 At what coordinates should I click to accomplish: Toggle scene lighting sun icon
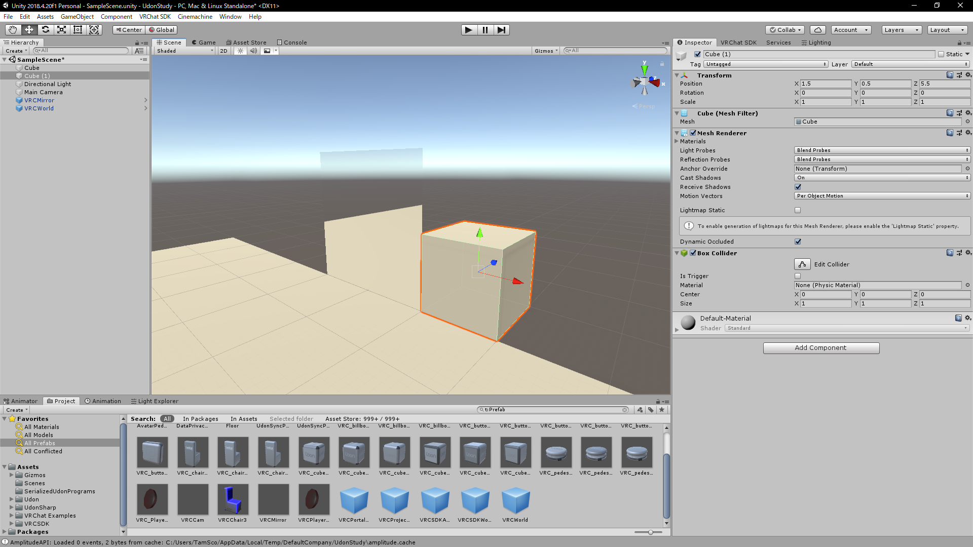[241, 51]
